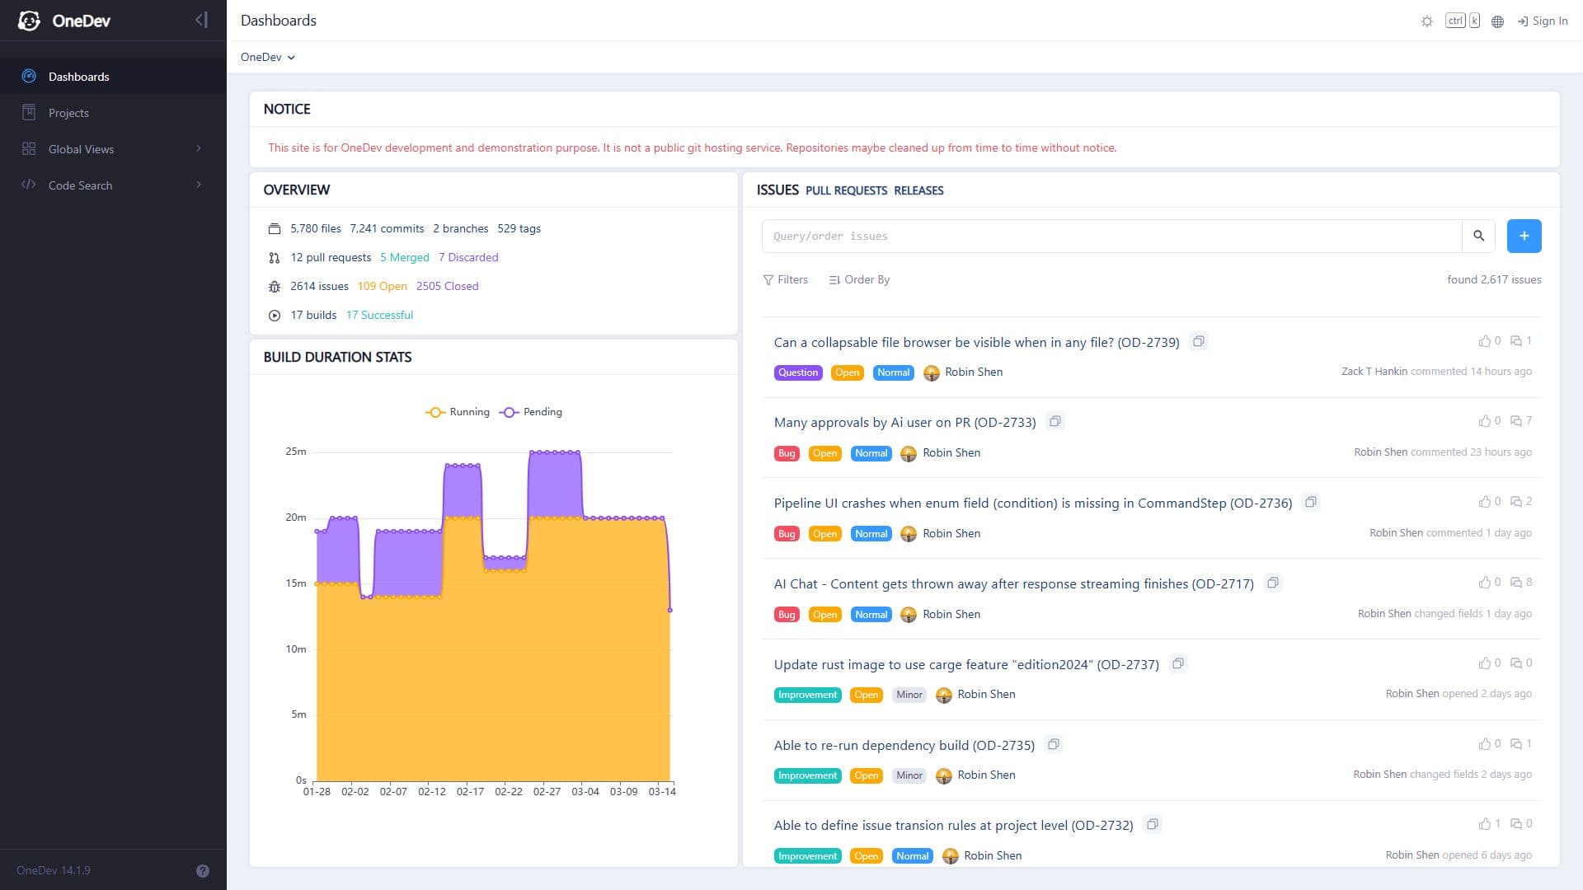This screenshot has width=1583, height=890.
Task: Open Projects in the sidebar
Action: [x=113, y=113]
